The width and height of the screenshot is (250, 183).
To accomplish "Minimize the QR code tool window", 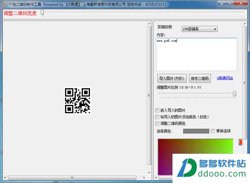I will [222, 3].
